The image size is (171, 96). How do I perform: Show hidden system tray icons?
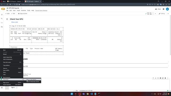[x=152, y=94]
